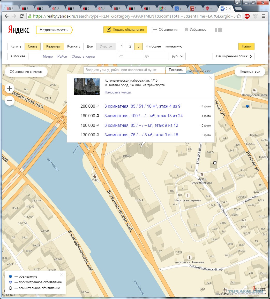Close the map legend panel
The height and width of the screenshot is (299, 270).
62,274
